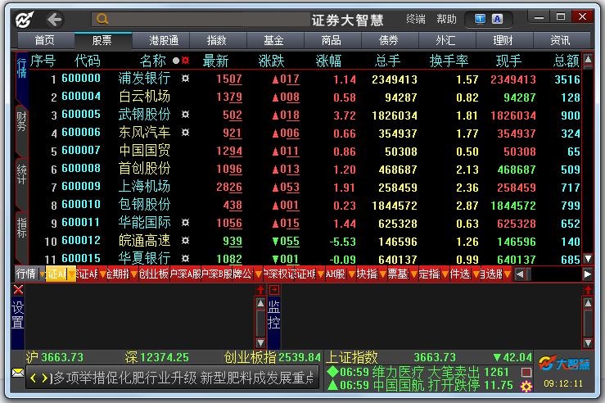Viewport: 605px width, 403px height.
Task: Open dropdown arrow after 期指 tab
Action: 134,274
